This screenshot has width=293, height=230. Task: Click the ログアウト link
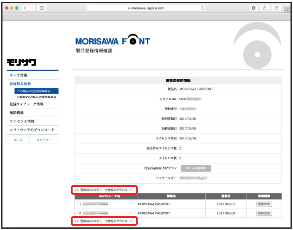pyautogui.click(x=44, y=140)
